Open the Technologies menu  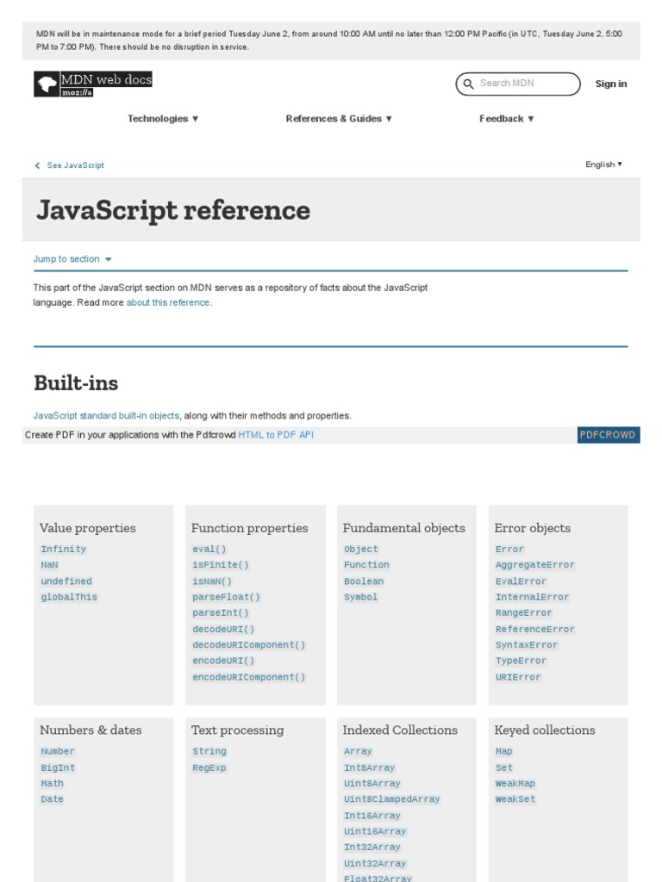tap(163, 119)
